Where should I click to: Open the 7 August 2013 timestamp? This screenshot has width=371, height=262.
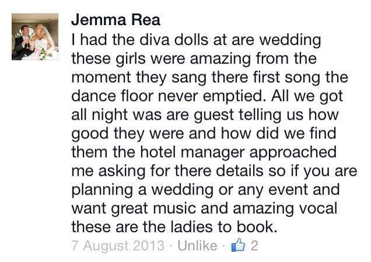click(118, 246)
